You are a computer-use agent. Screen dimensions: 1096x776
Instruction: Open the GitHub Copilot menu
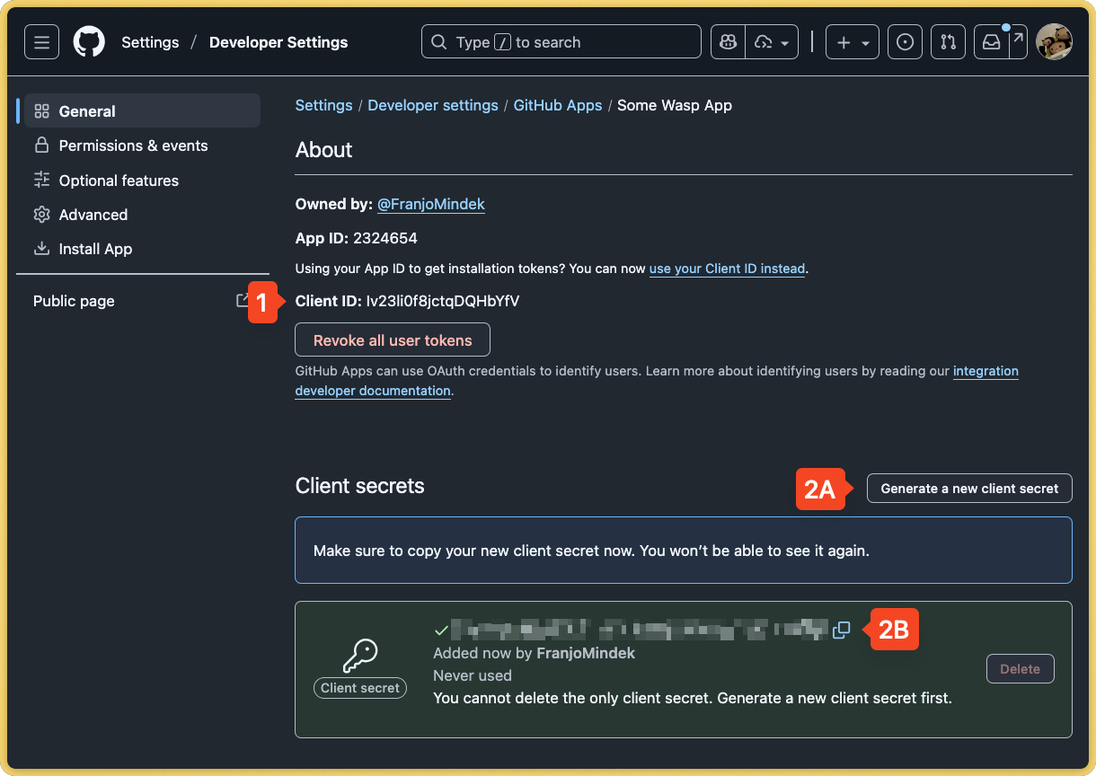[x=727, y=41]
